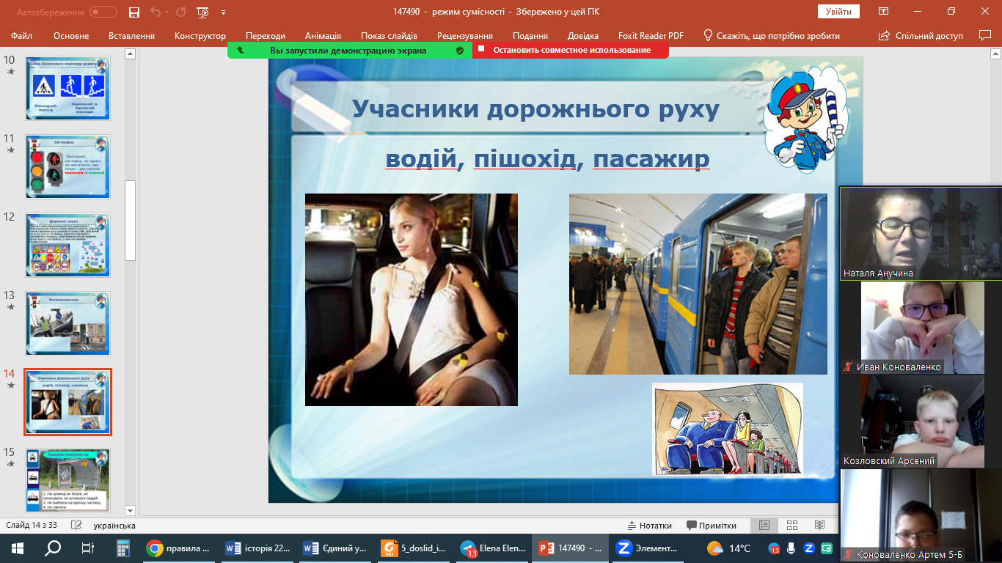The image size is (1002, 563).
Task: Open the Конструктор tab
Action: click(200, 35)
